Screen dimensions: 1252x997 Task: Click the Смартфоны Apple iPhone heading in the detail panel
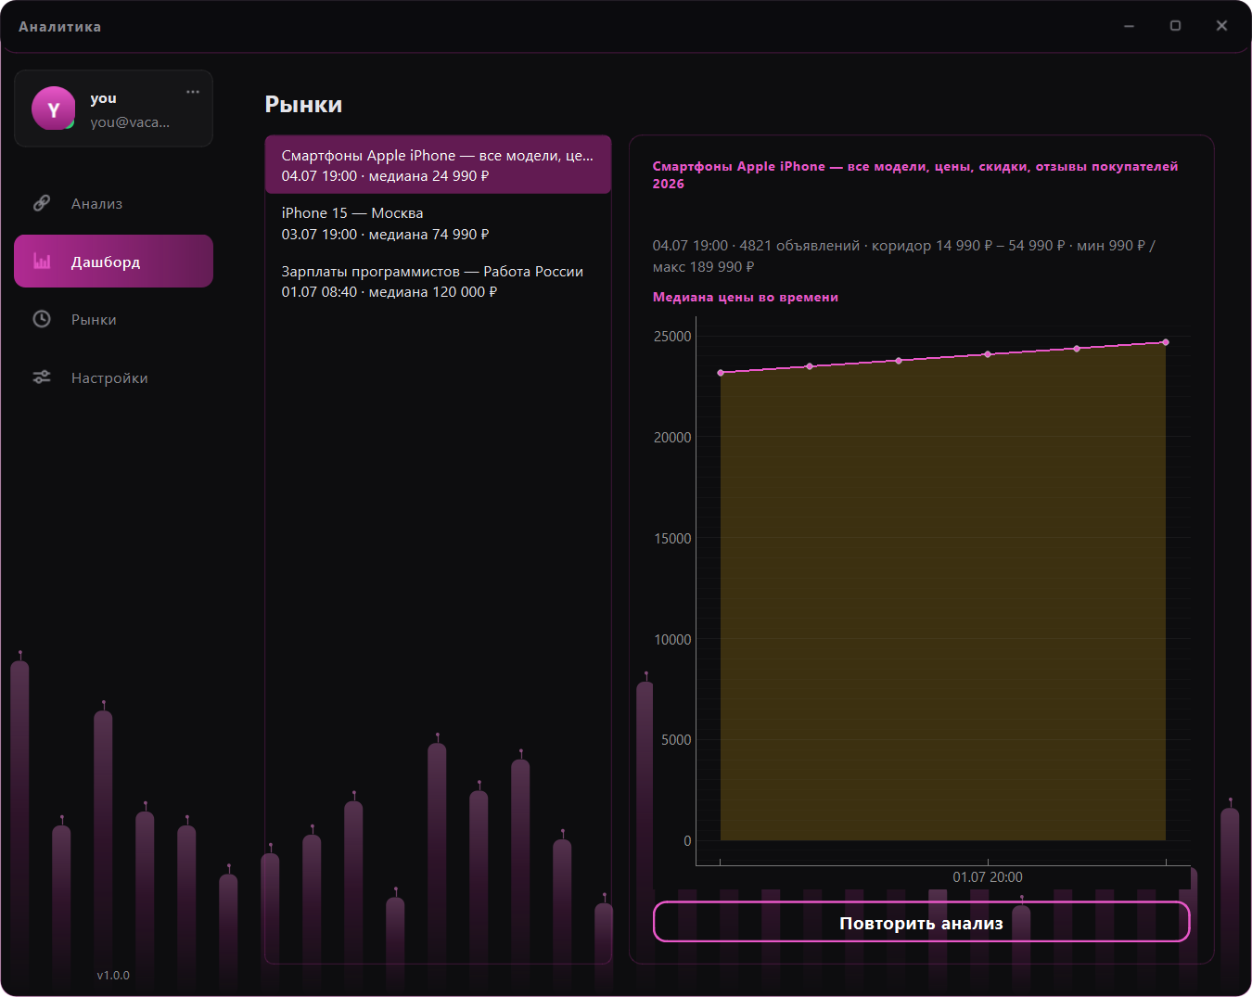point(914,174)
